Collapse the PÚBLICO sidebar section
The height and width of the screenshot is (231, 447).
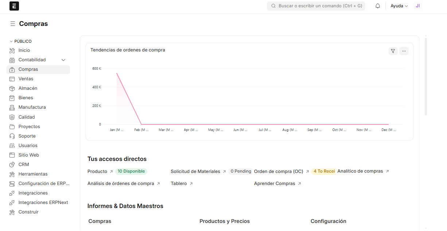pos(21,41)
